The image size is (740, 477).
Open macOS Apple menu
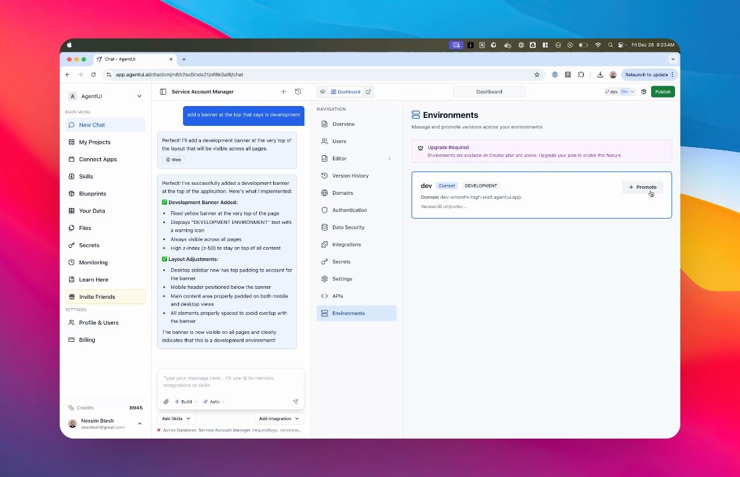coord(70,45)
